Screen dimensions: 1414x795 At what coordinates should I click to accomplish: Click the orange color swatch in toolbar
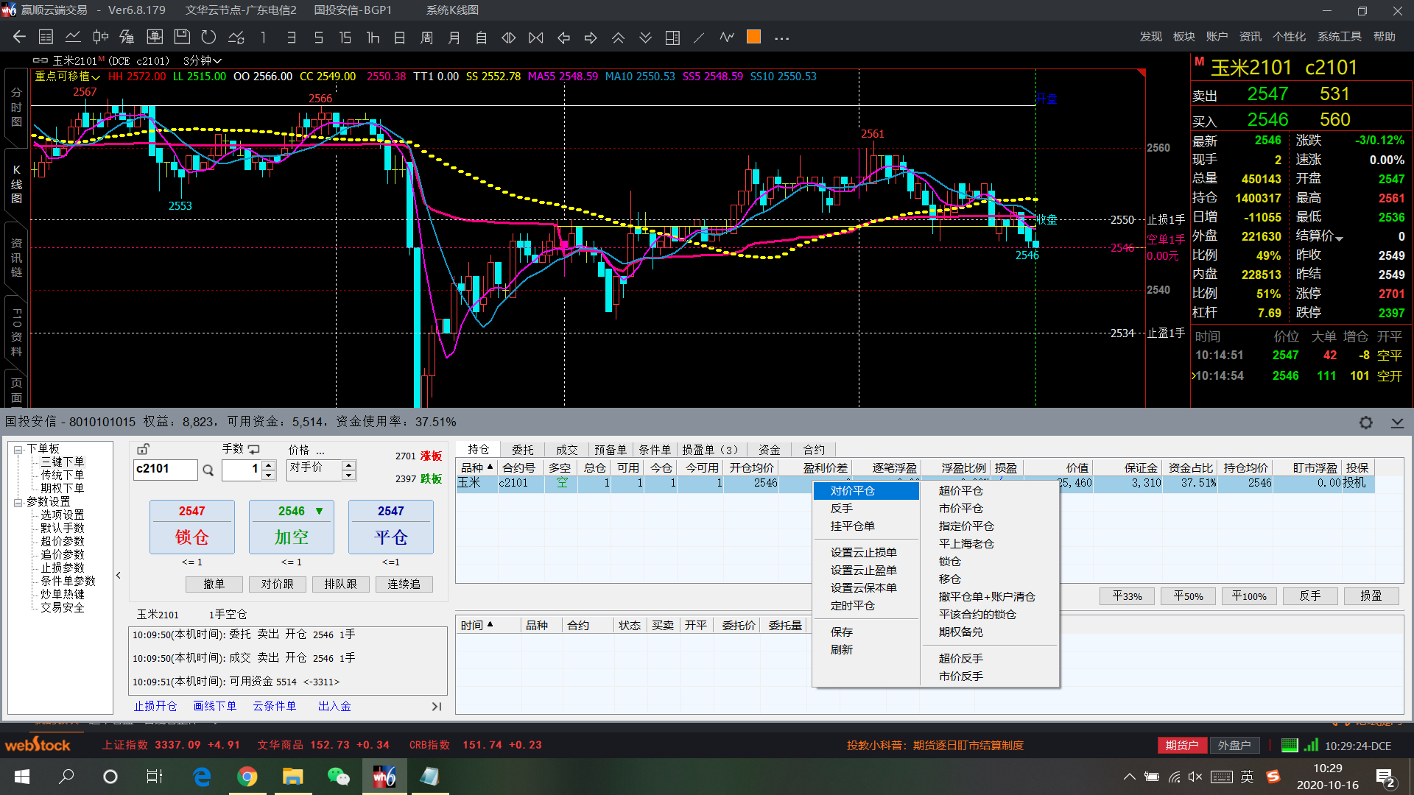(753, 37)
